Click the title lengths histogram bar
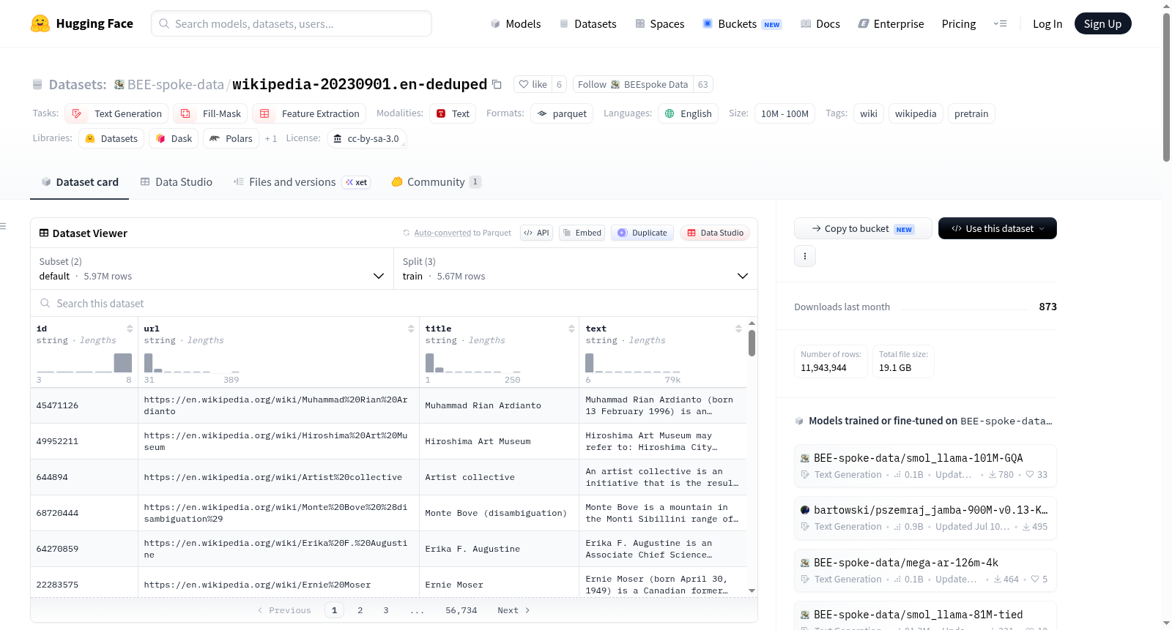This screenshot has width=1172, height=630. tap(429, 363)
